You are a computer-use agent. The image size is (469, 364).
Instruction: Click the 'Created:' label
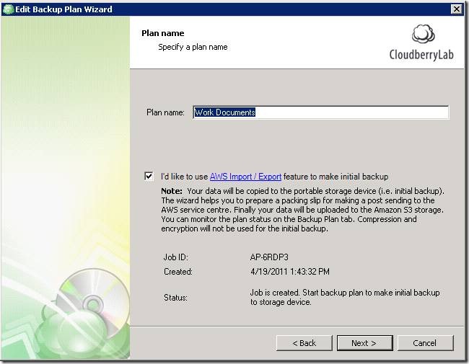pos(178,271)
